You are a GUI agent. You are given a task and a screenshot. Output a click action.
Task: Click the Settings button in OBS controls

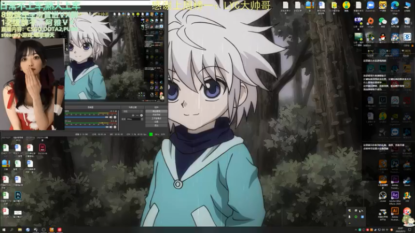point(156,122)
